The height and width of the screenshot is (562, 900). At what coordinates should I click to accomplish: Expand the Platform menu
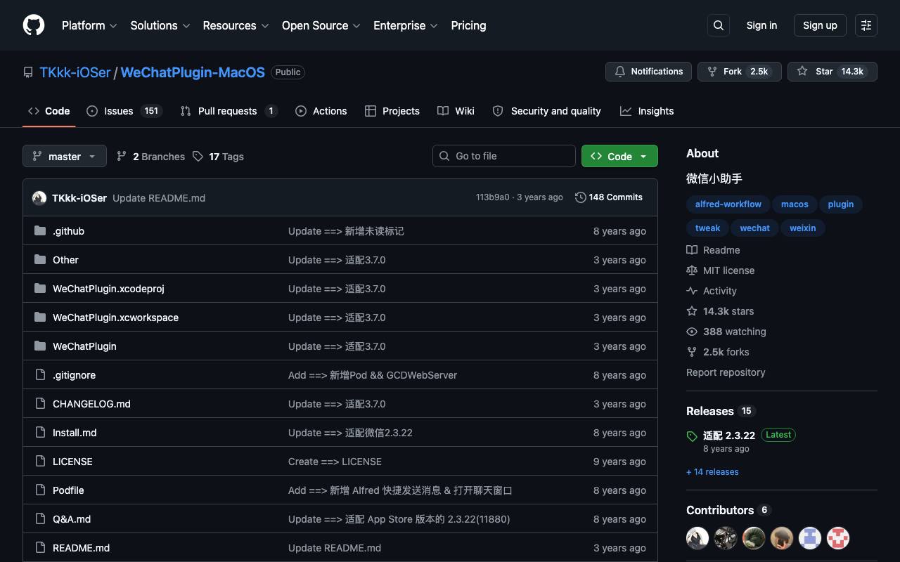coord(89,25)
